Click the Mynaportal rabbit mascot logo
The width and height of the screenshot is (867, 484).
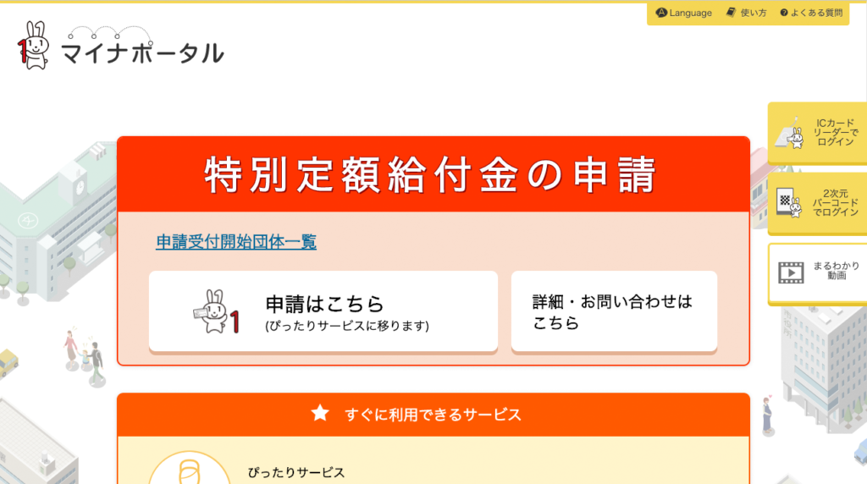(34, 46)
